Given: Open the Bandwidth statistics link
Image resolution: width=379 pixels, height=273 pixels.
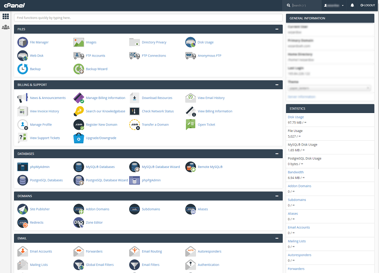Looking at the screenshot, I should tap(296, 172).
